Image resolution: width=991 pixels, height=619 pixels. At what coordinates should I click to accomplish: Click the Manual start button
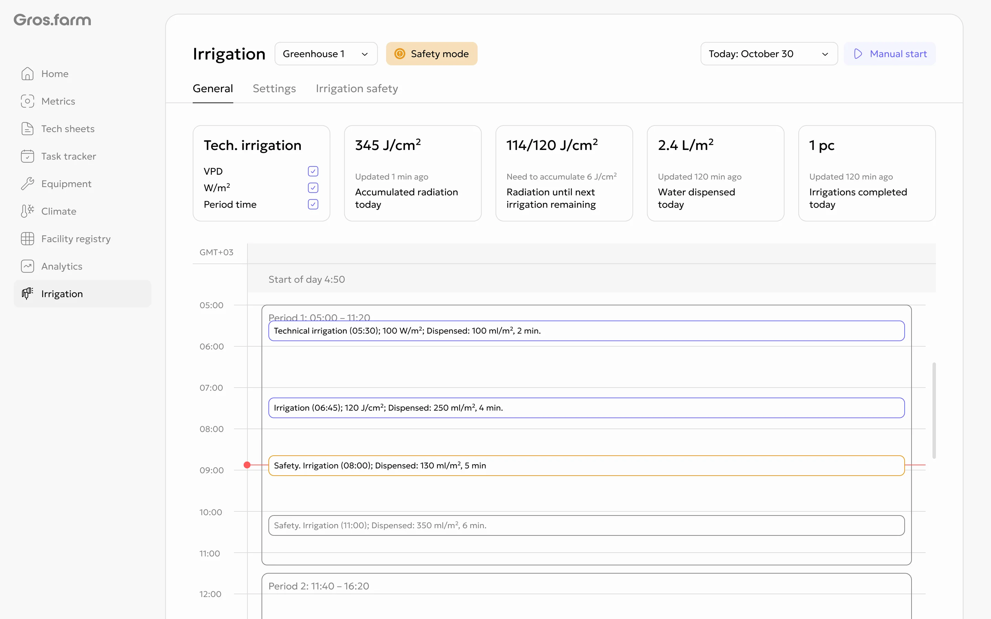click(x=889, y=54)
